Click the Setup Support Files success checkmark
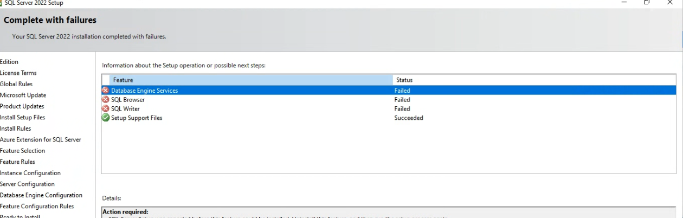683x218 pixels. point(105,118)
